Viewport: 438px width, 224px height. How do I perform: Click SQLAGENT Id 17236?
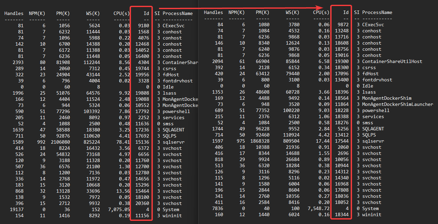(142, 130)
